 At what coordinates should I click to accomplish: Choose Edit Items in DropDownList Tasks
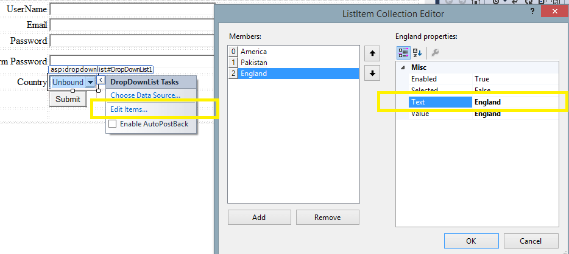pos(129,109)
